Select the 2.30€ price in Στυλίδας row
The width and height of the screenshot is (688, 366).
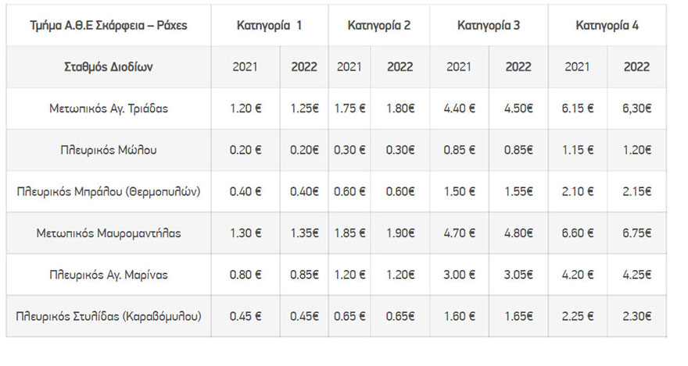pos(636,316)
